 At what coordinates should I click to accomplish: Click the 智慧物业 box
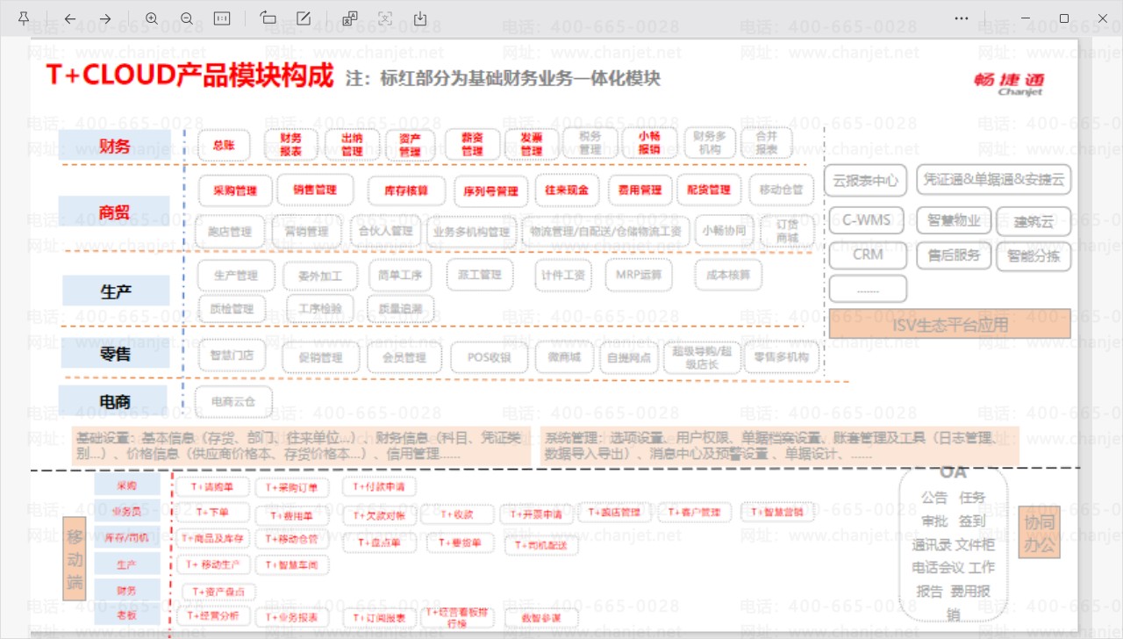pos(954,220)
